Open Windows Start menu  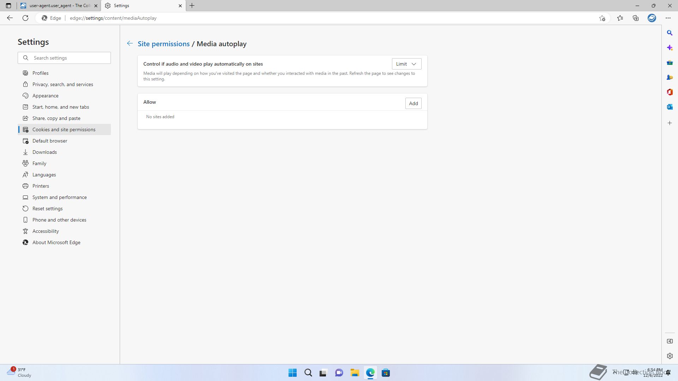[x=292, y=373]
